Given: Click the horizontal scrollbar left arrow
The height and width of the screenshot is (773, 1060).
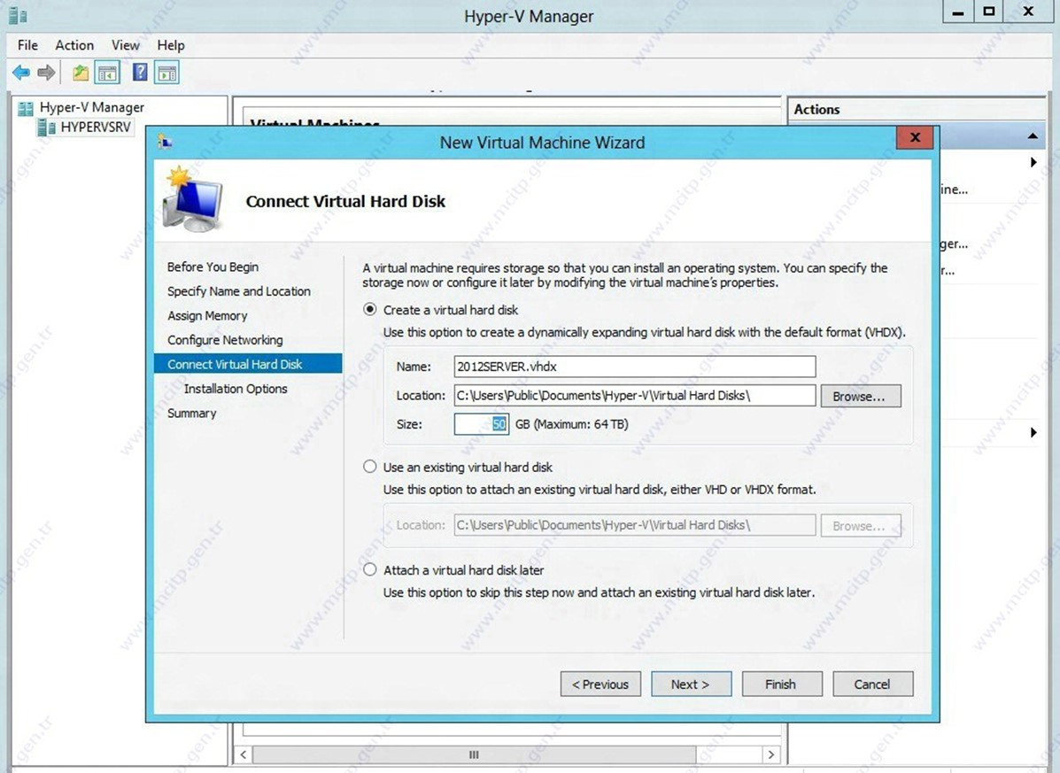Looking at the screenshot, I should (x=244, y=754).
